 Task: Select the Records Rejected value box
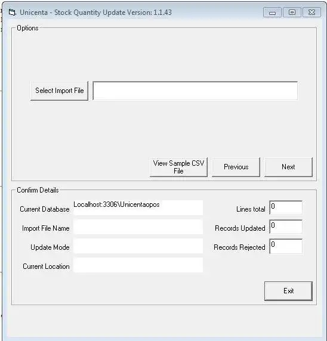[x=286, y=246]
